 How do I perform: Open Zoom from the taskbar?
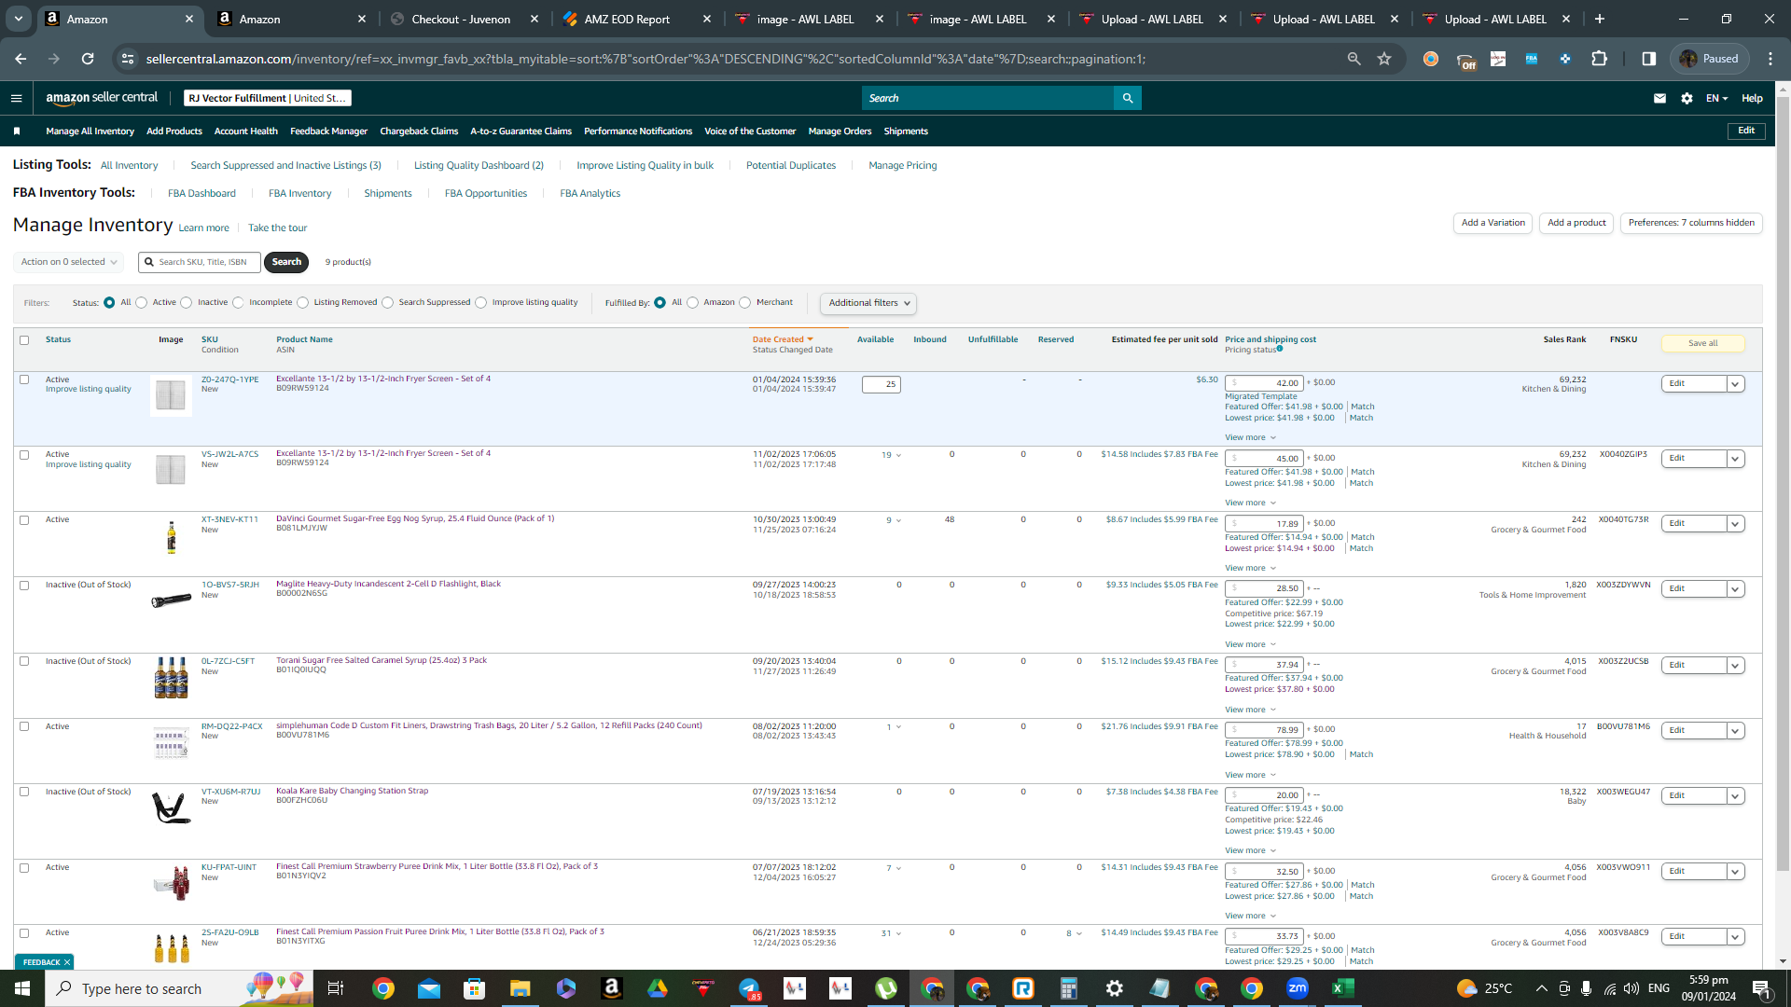tap(1298, 988)
